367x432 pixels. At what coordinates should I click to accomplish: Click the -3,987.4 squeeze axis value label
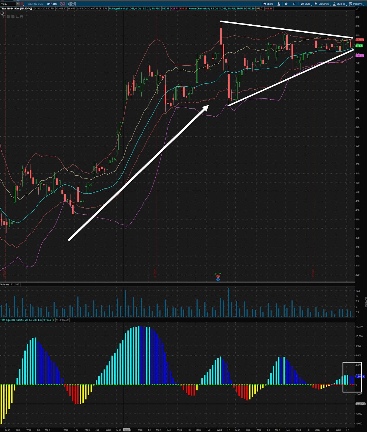[361, 404]
